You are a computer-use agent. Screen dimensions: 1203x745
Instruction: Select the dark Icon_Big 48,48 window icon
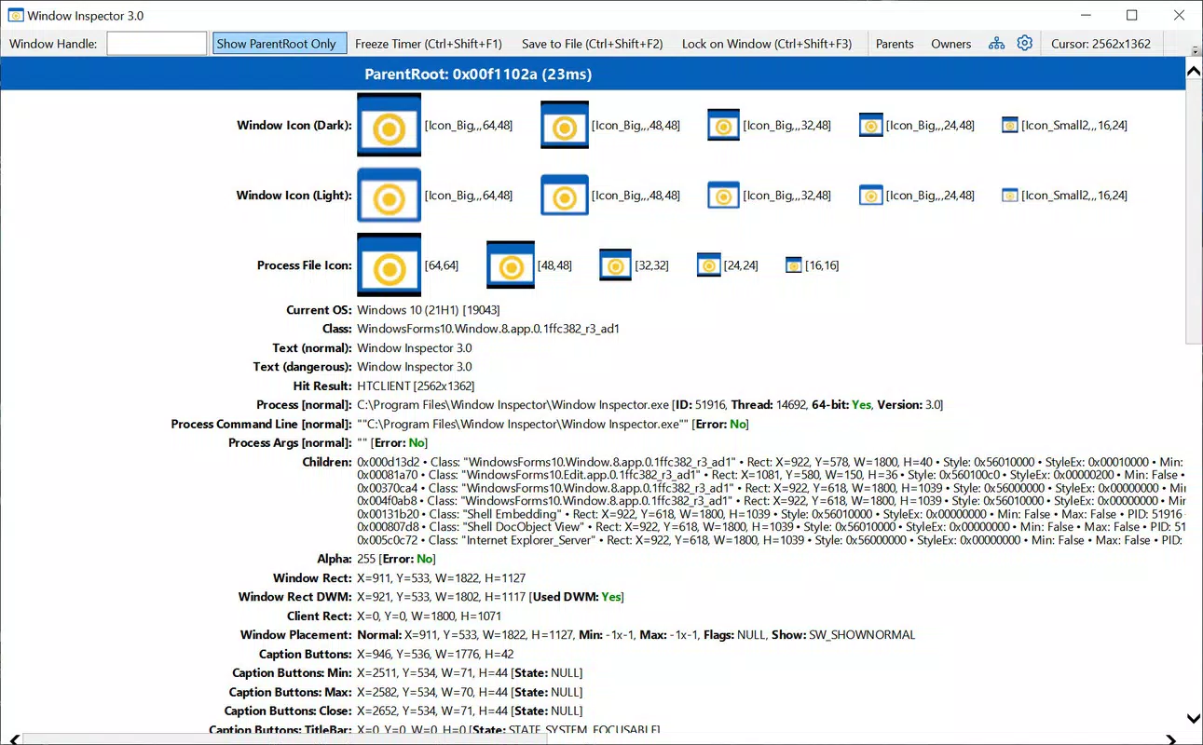(x=565, y=125)
